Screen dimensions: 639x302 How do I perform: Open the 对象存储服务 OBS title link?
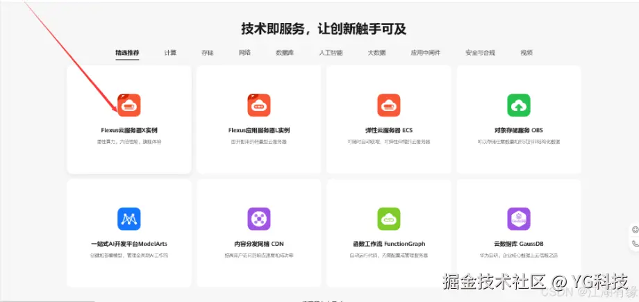(519, 131)
